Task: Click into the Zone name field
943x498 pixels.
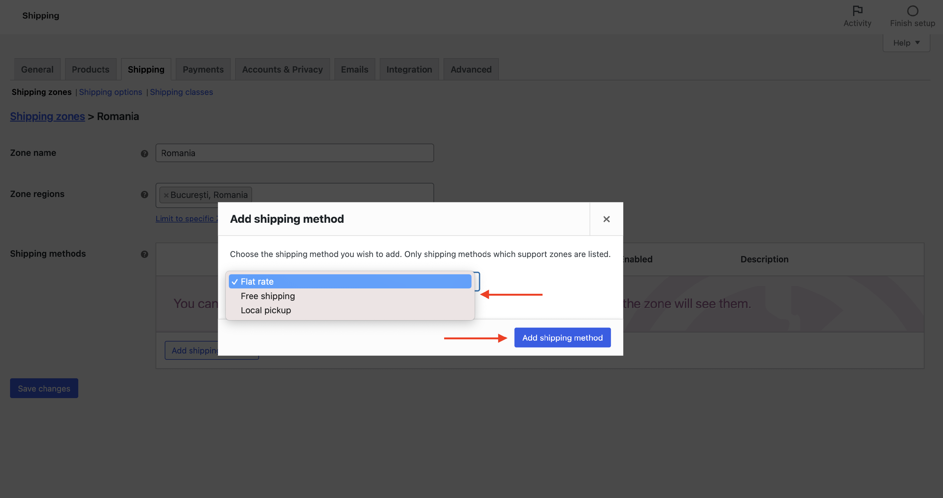Action: click(294, 153)
